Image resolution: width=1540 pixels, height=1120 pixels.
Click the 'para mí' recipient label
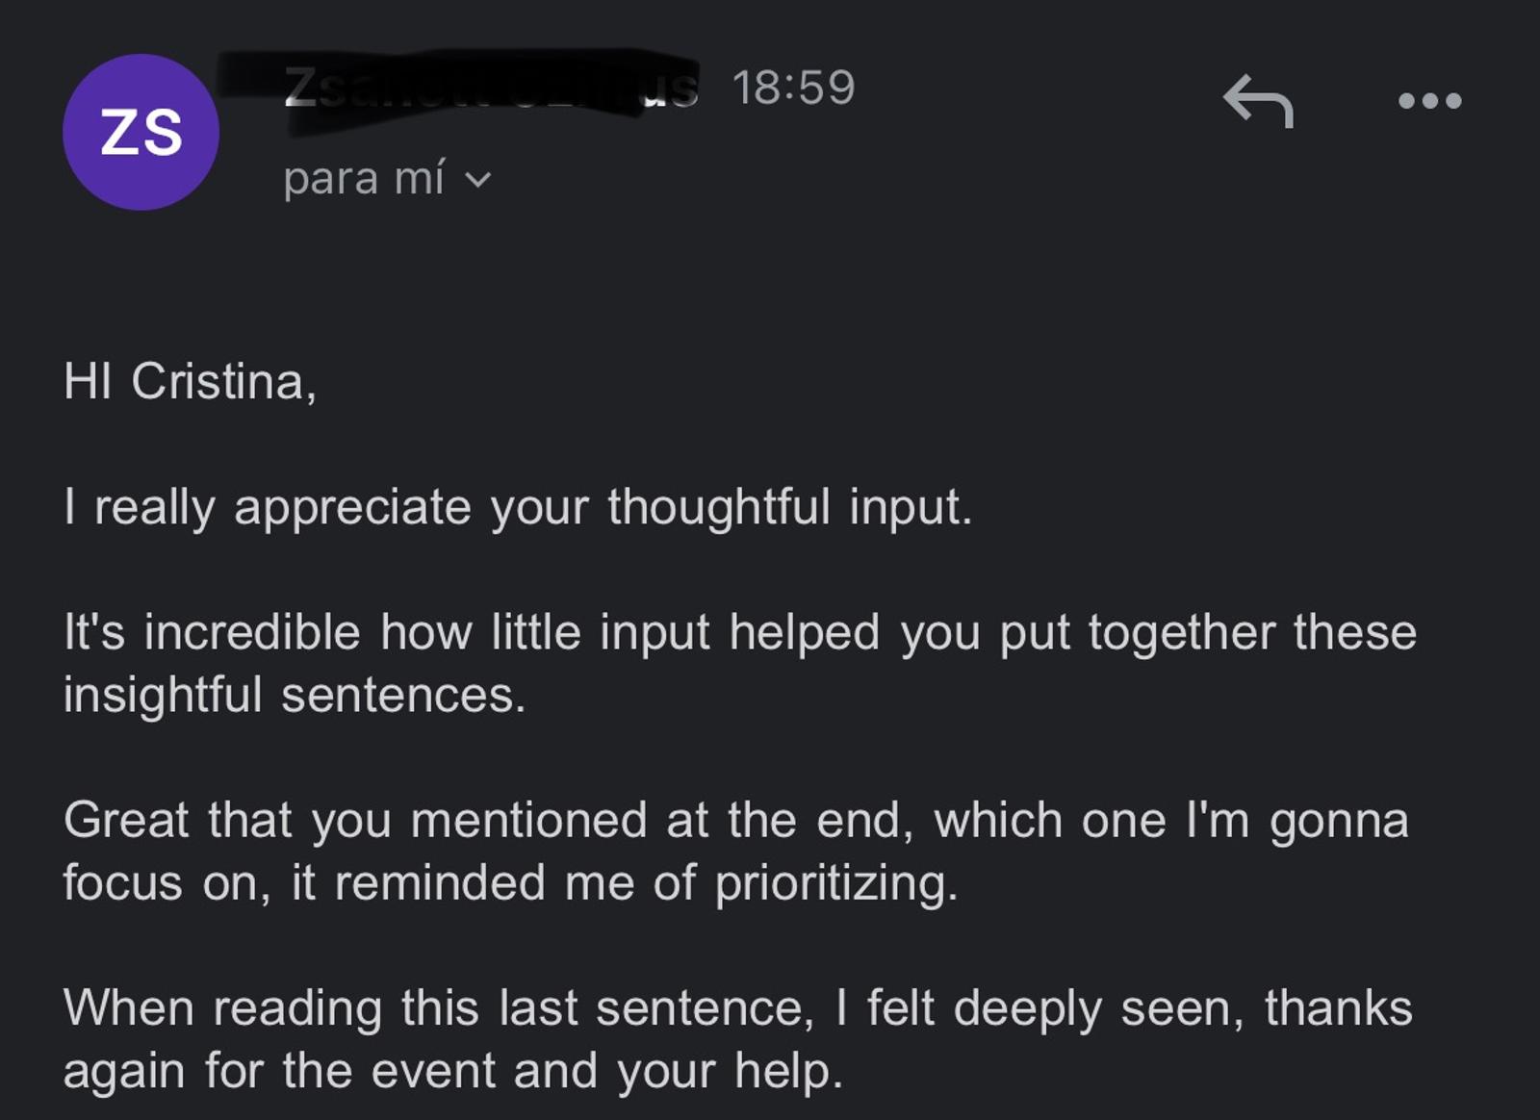(364, 179)
